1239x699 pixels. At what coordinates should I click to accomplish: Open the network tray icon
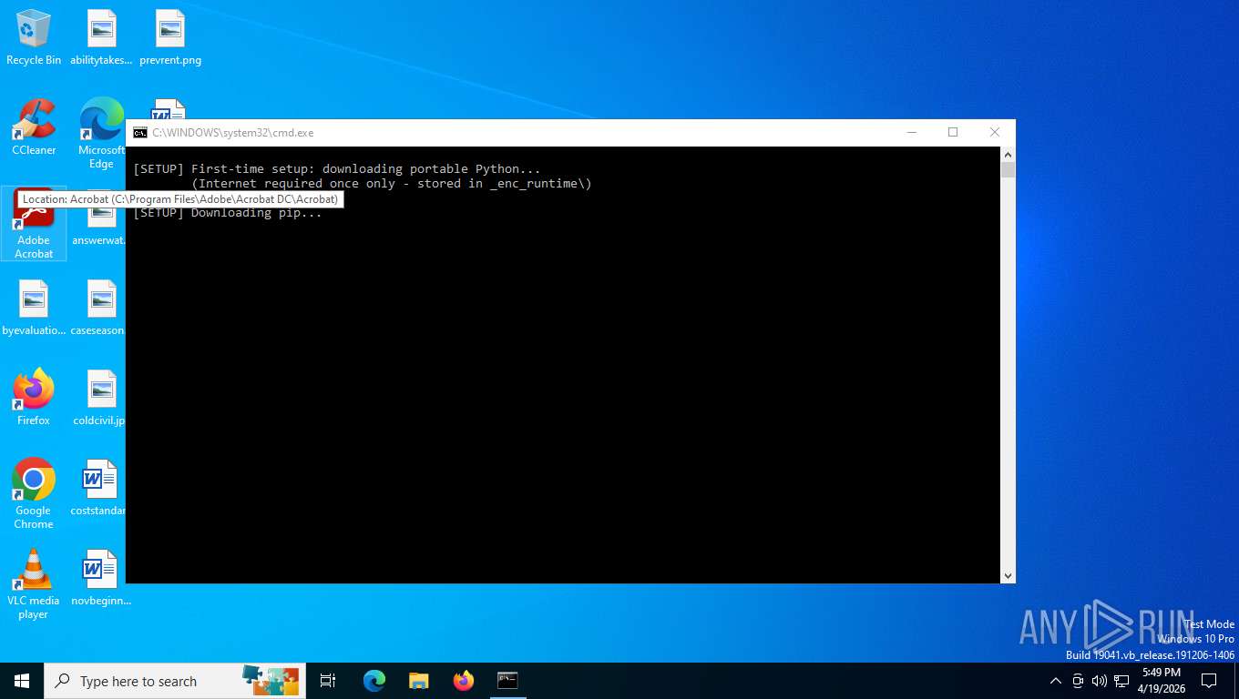1121,681
